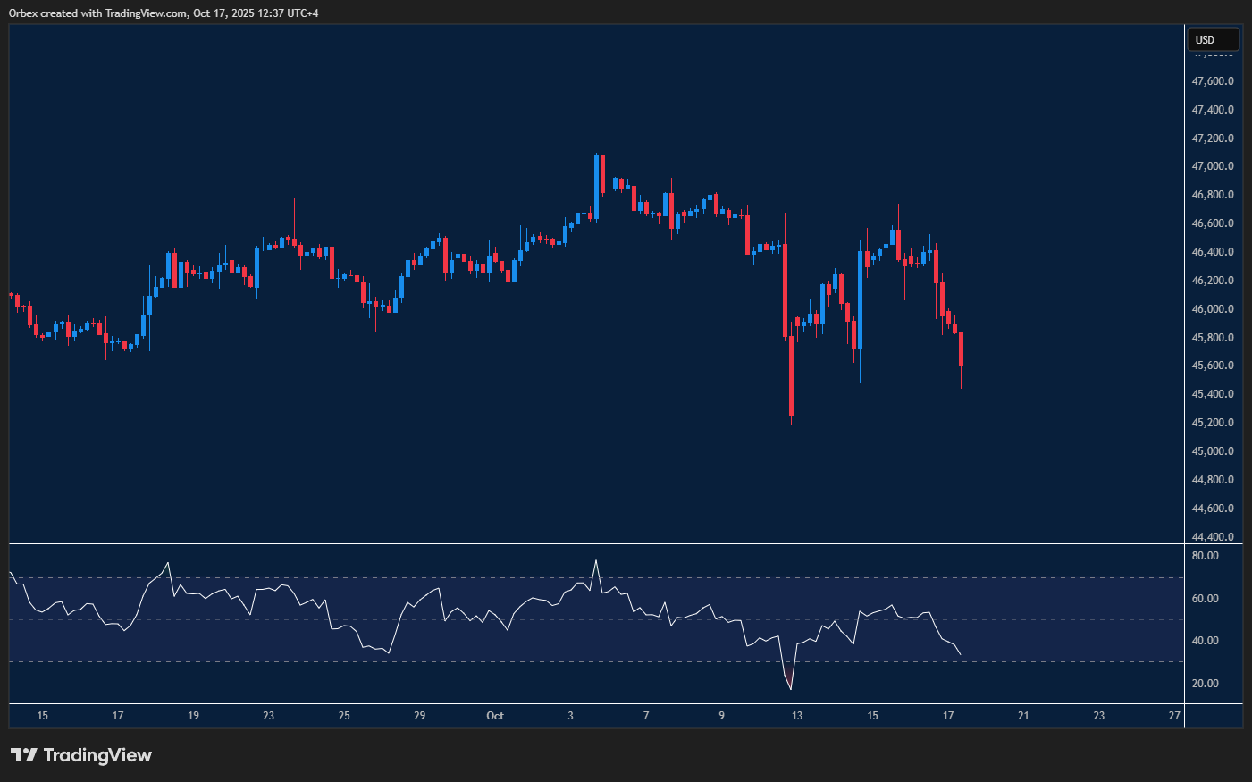Click the 44,400.0 price axis label
The image size is (1252, 782).
tap(1213, 537)
